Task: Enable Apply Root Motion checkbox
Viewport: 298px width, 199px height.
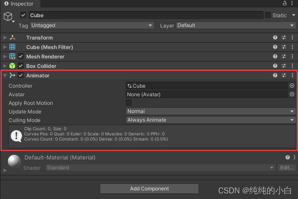Action: (x=129, y=103)
